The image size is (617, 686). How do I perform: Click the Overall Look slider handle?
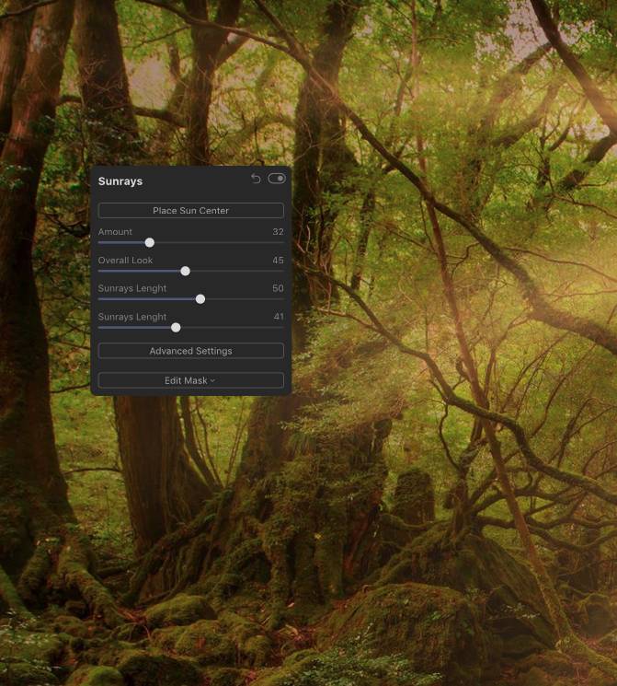pos(185,272)
